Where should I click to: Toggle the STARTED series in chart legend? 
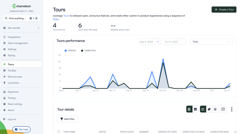pos(70,51)
